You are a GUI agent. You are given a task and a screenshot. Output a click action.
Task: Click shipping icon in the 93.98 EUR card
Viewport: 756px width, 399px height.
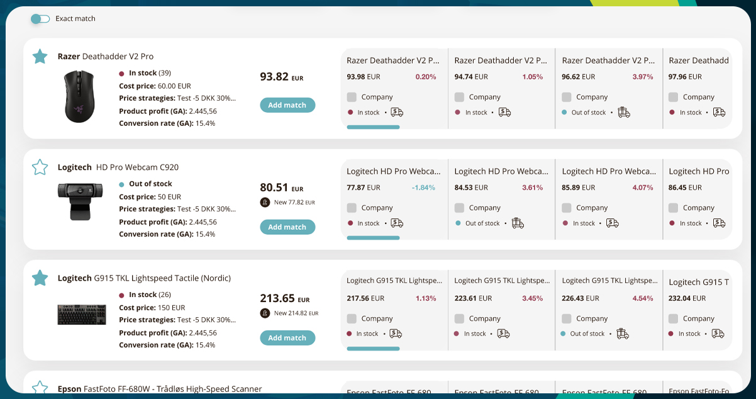click(397, 113)
